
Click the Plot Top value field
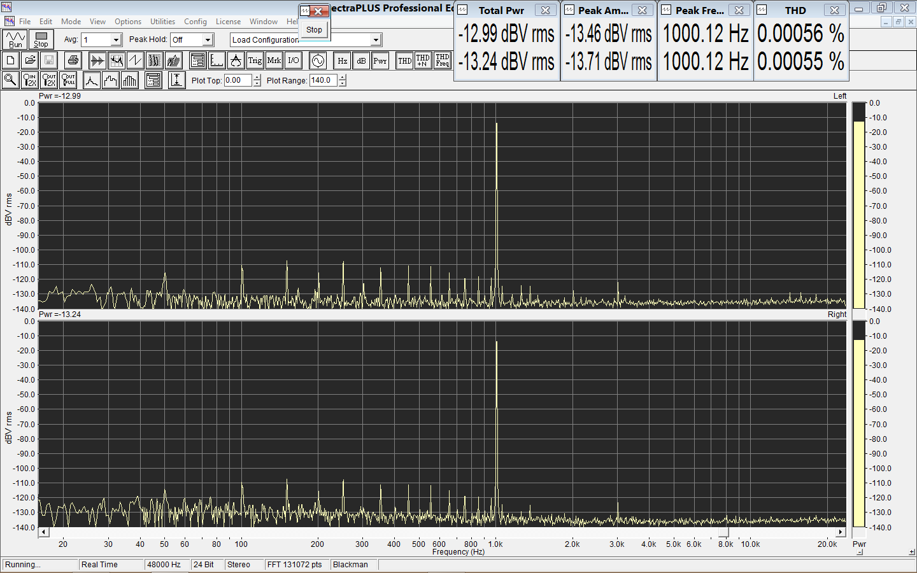(238, 80)
